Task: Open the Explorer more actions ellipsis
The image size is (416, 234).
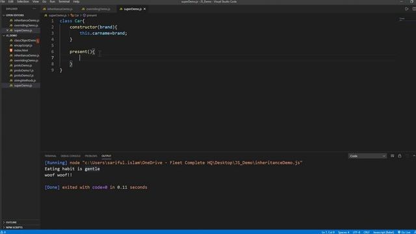Action: click(x=34, y=8)
